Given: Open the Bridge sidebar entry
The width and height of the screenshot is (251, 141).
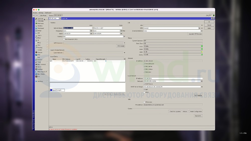Looking at the screenshot, I should pos(39,31).
